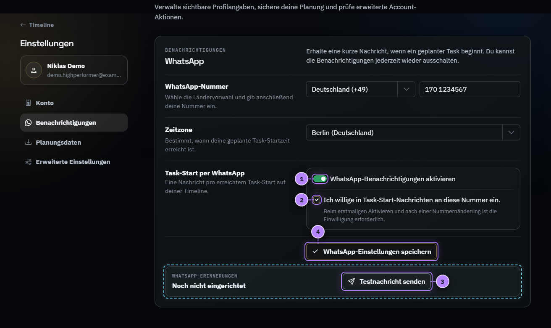Click the 'Einstellungen' sidebar heading
The width and height of the screenshot is (551, 328).
(47, 43)
